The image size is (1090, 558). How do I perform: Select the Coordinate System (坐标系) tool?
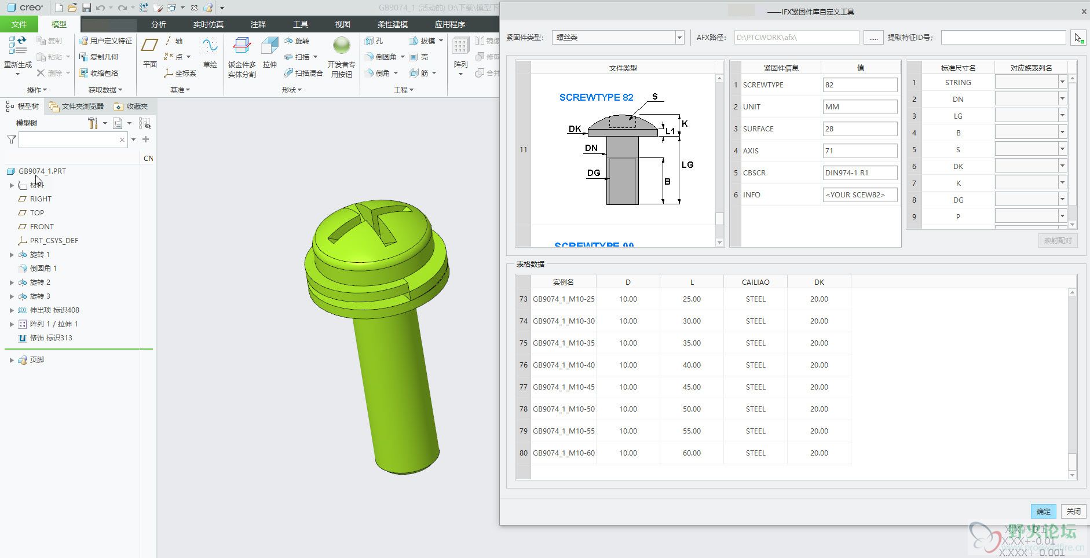point(180,73)
